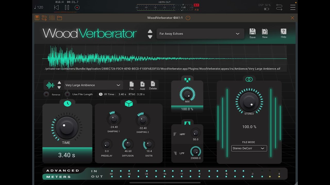Click the 20000.0 LPF value
The height and width of the screenshot is (185, 330).
click(x=195, y=158)
